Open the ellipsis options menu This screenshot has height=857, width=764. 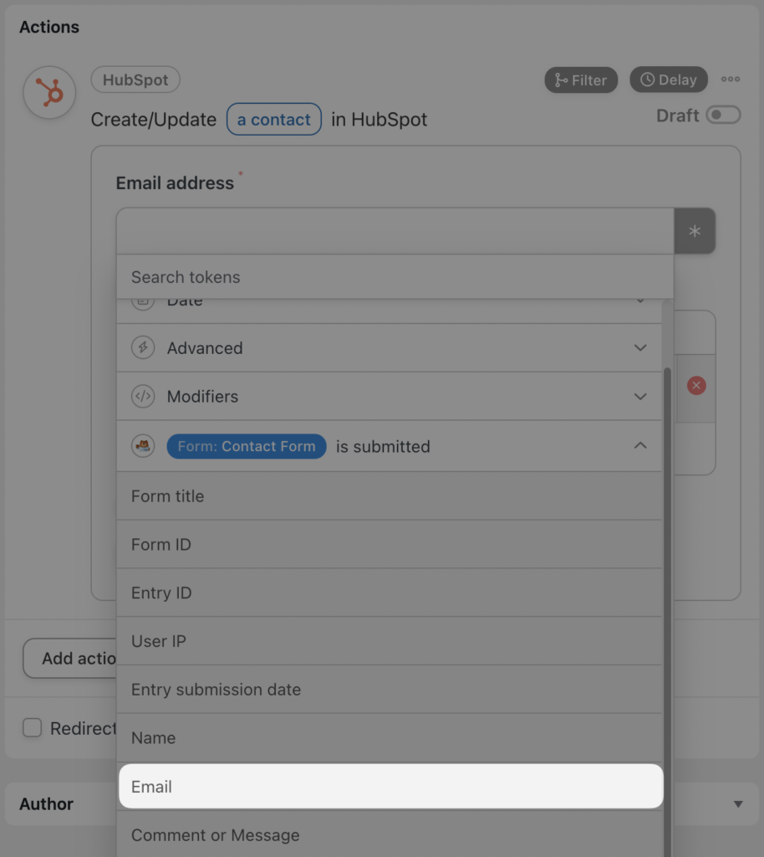coord(731,80)
